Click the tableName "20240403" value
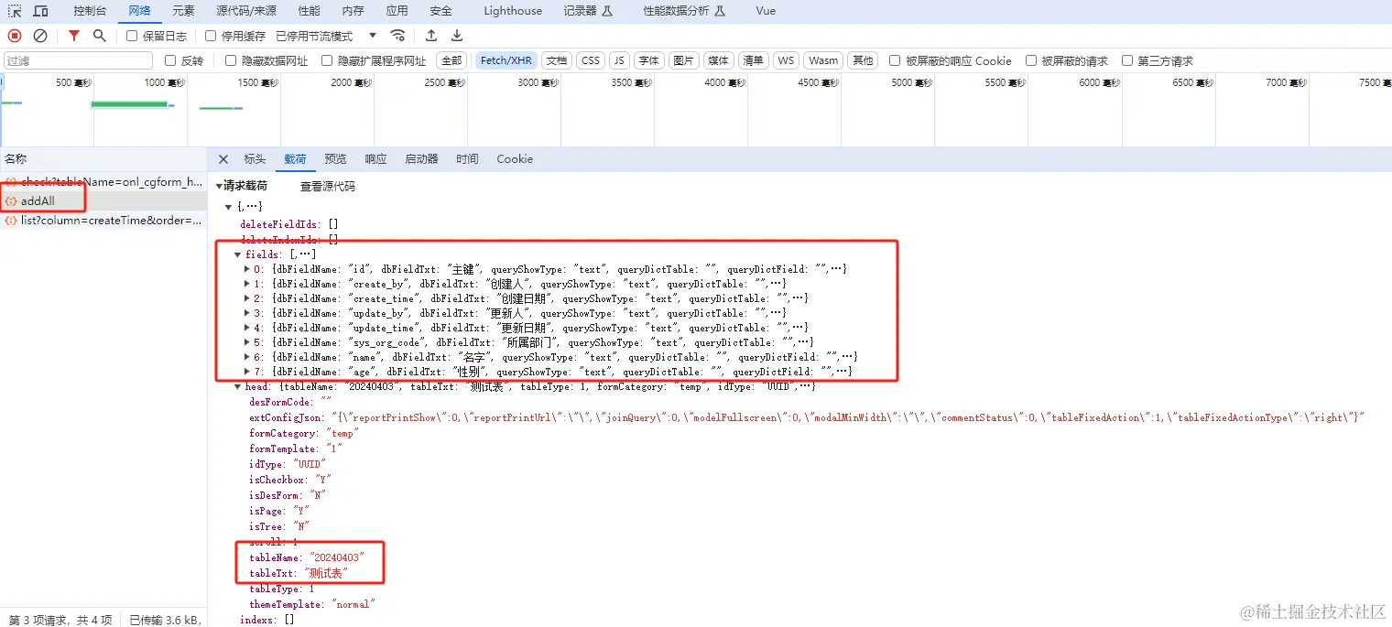The width and height of the screenshot is (1392, 627). (337, 557)
